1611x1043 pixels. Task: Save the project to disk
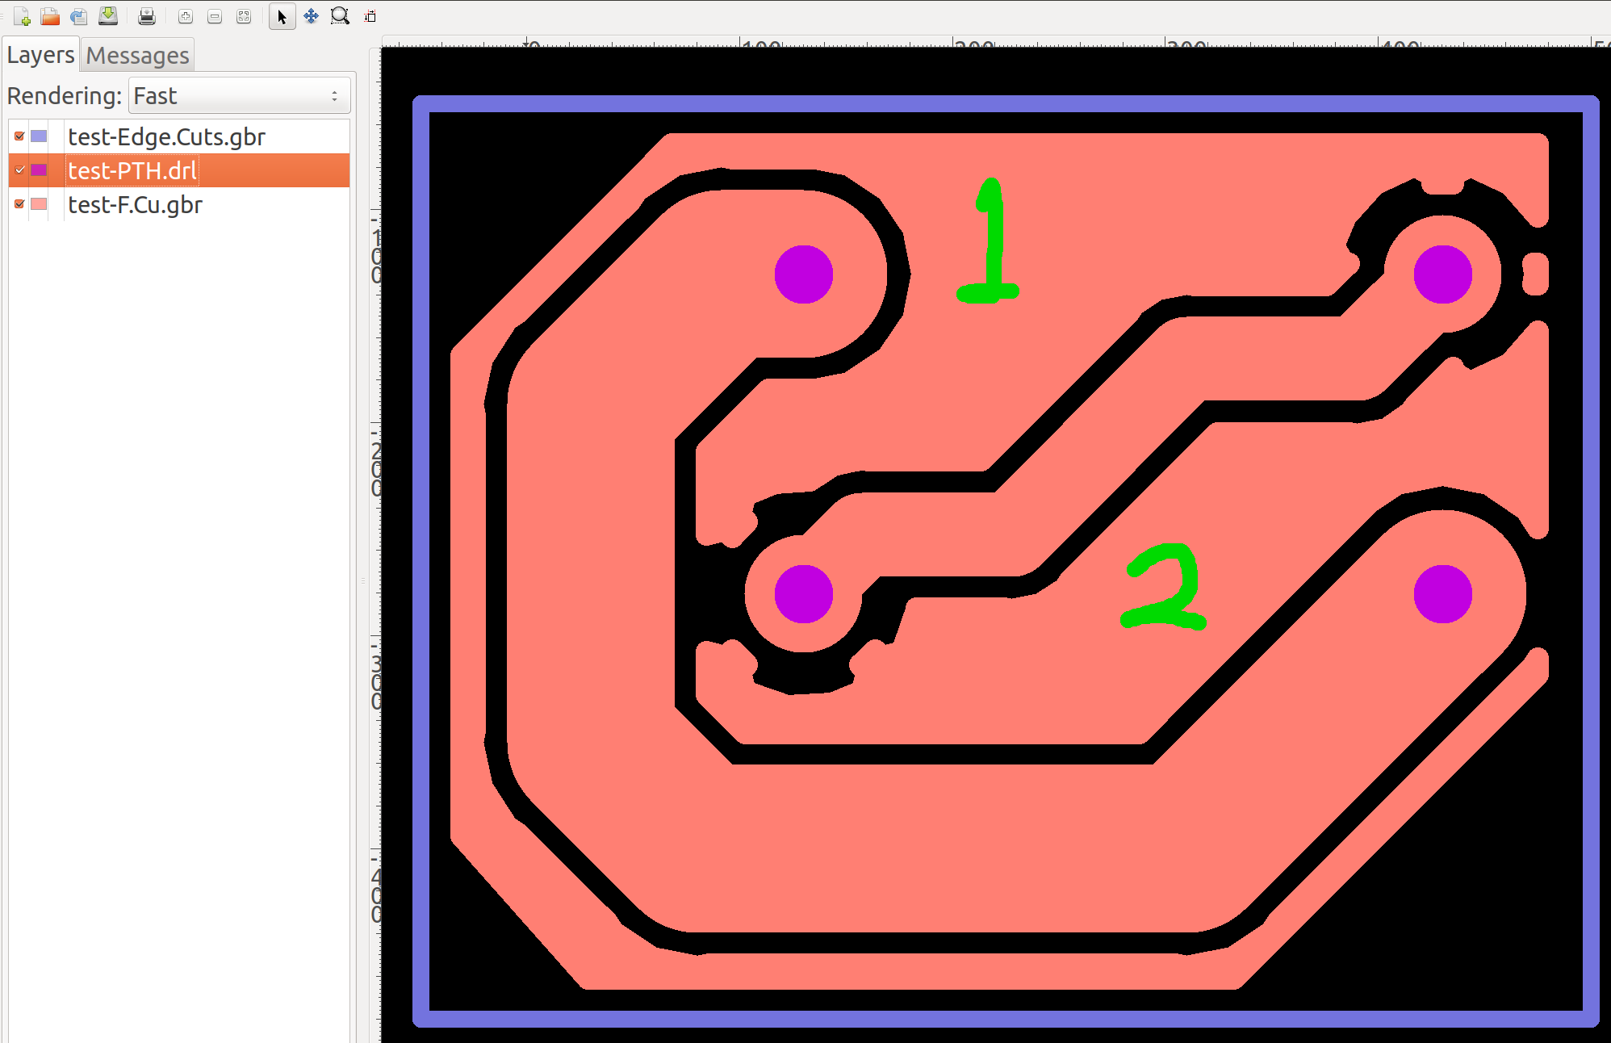tap(108, 16)
